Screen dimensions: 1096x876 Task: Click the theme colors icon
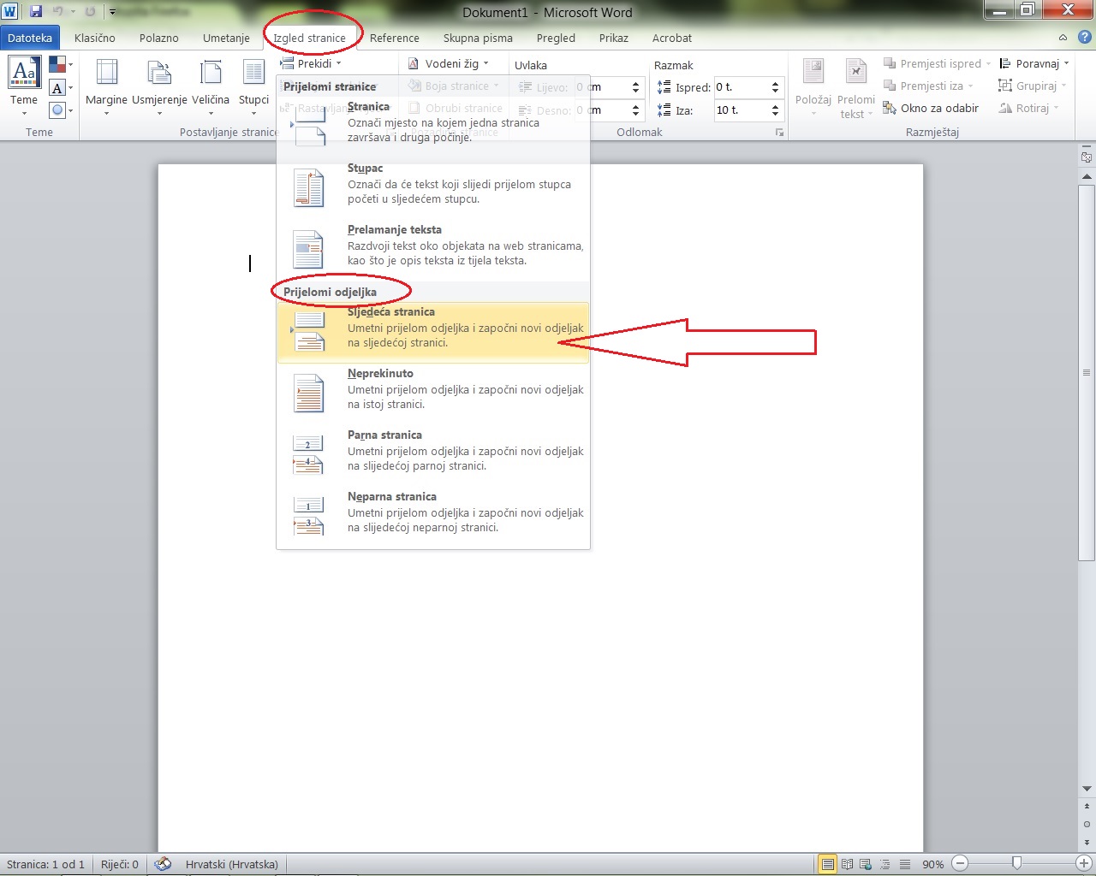click(x=59, y=65)
